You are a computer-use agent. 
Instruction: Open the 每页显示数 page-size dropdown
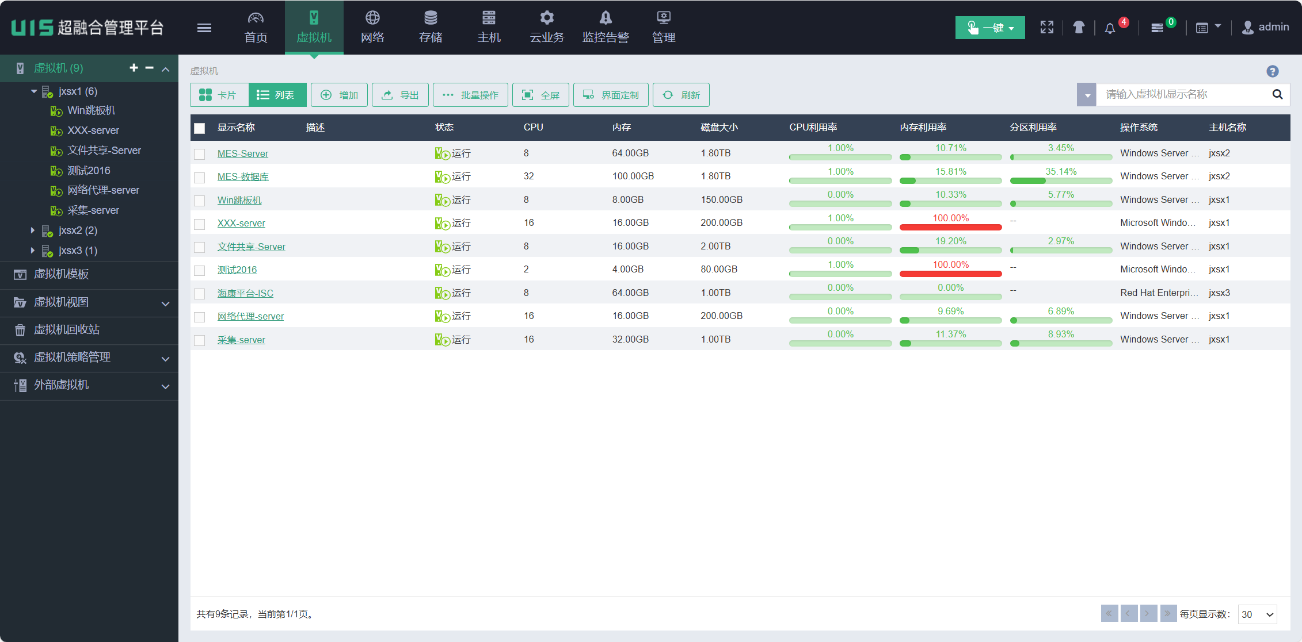(1257, 614)
